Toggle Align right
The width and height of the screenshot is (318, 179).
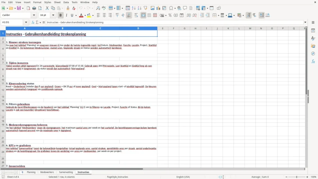[x=110, y=15]
